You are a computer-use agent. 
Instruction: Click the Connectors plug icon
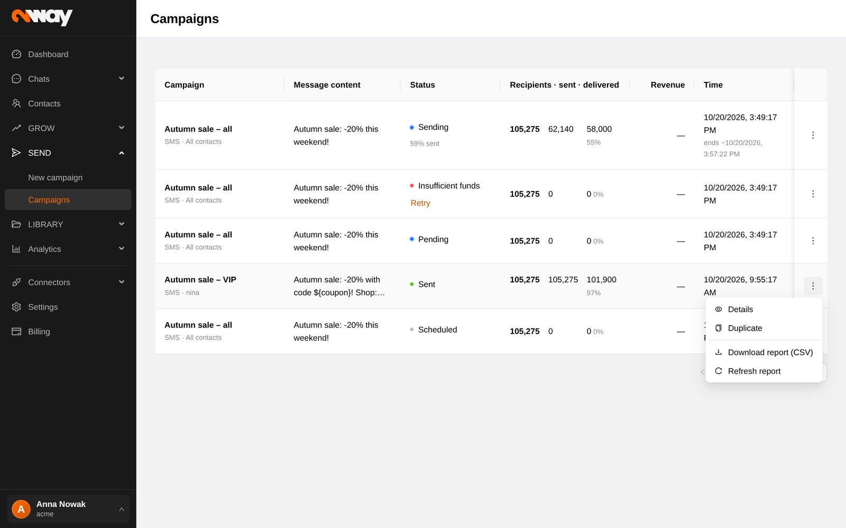pos(16,282)
